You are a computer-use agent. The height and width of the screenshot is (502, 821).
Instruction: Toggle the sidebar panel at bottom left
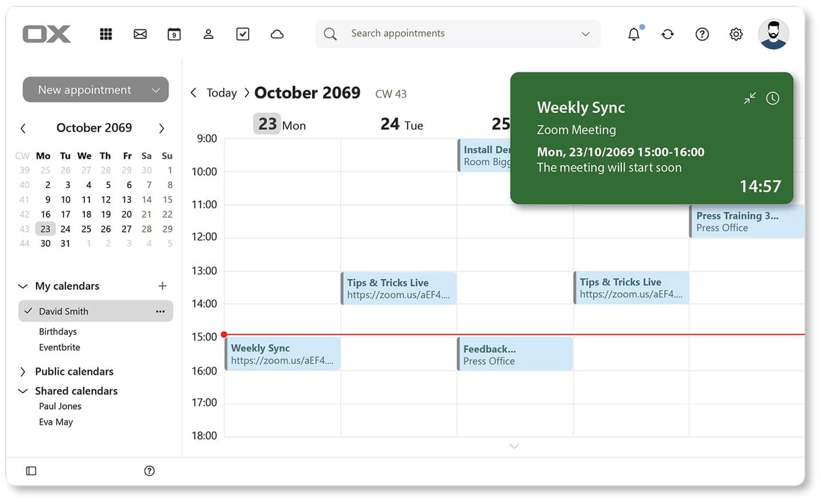tap(30, 471)
